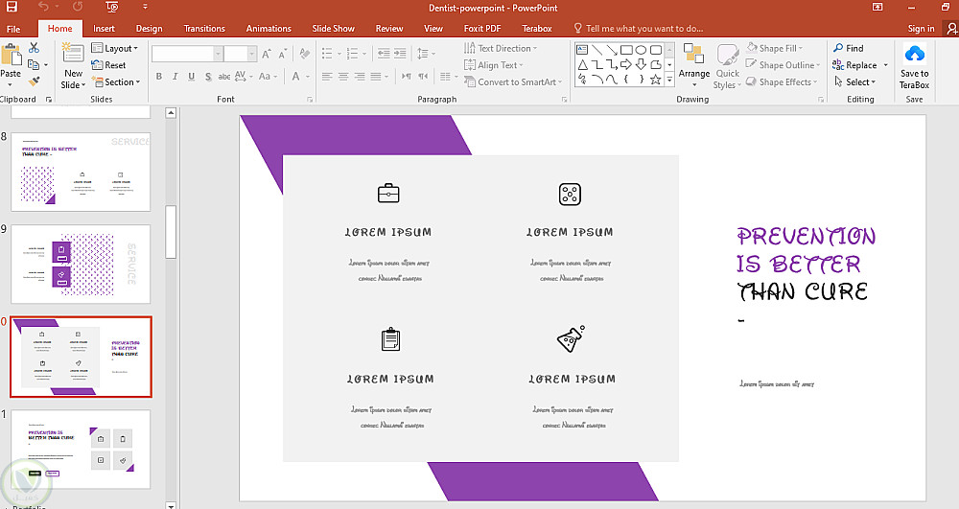Image resolution: width=959 pixels, height=509 pixels.
Task: Open the Section dropdown
Action: click(116, 81)
